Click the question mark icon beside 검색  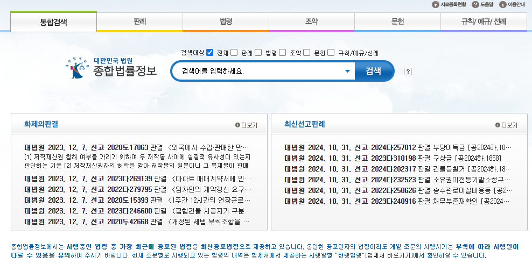point(408,72)
